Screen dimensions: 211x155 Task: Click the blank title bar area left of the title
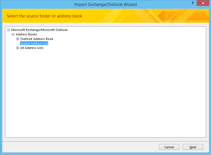pos(34,5)
